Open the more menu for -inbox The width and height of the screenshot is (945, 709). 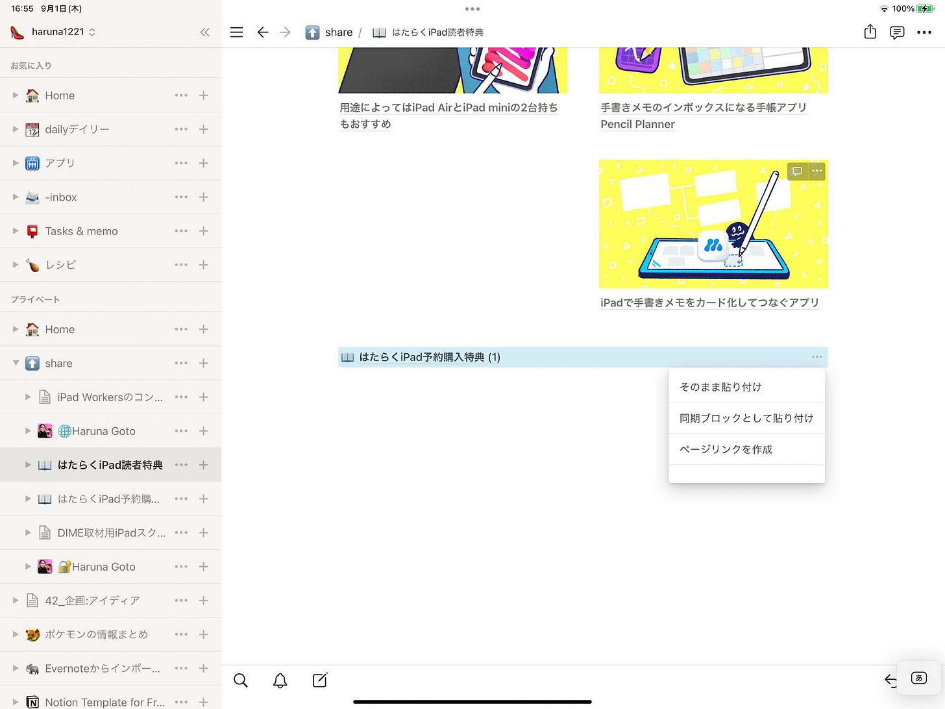pos(181,197)
